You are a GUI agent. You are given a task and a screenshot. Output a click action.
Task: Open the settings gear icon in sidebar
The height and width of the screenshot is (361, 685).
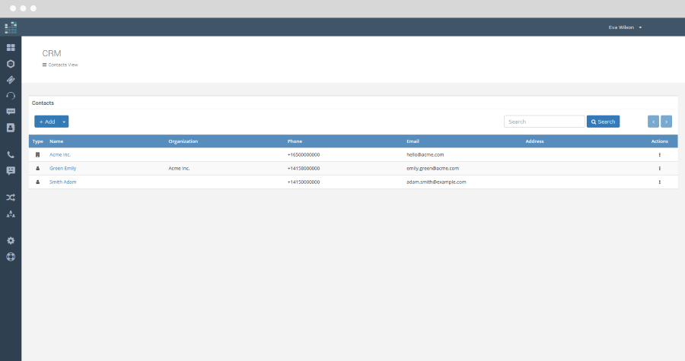pyautogui.click(x=11, y=240)
